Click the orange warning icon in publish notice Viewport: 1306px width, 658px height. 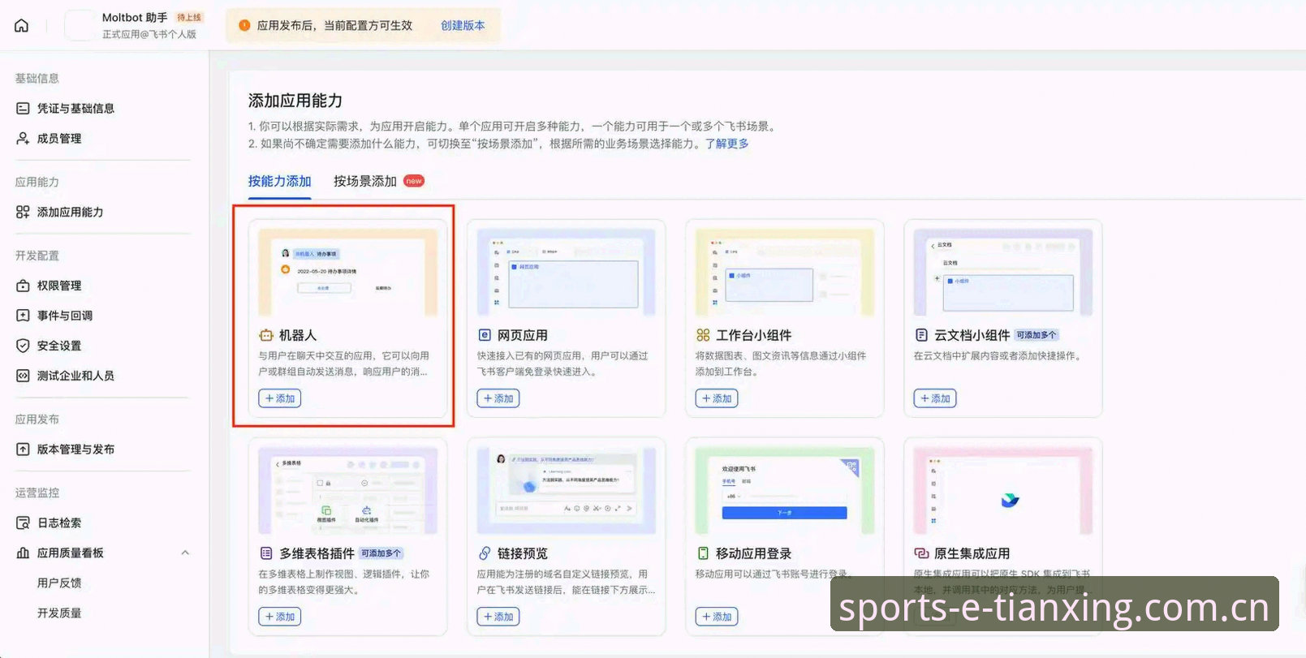point(244,25)
